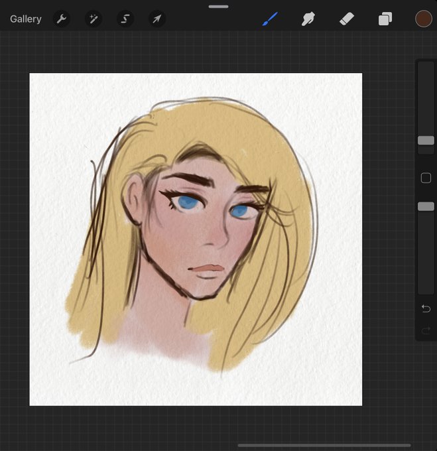Select the Eraser tool
Viewport: 437px width, 451px height.
[347, 19]
